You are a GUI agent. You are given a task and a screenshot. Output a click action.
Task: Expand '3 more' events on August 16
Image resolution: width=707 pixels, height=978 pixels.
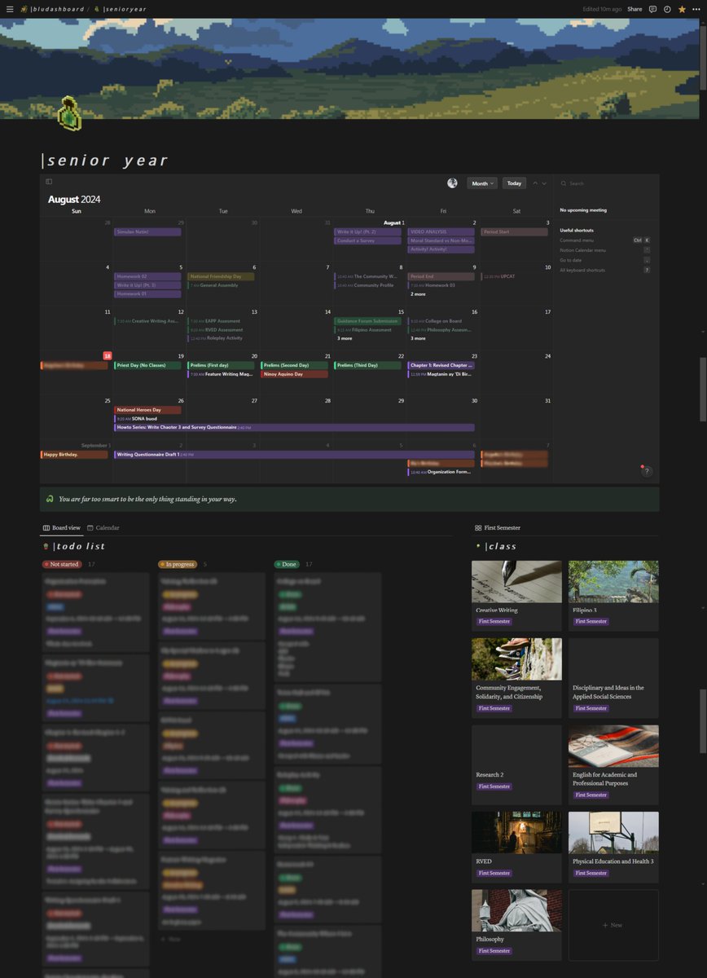418,338
